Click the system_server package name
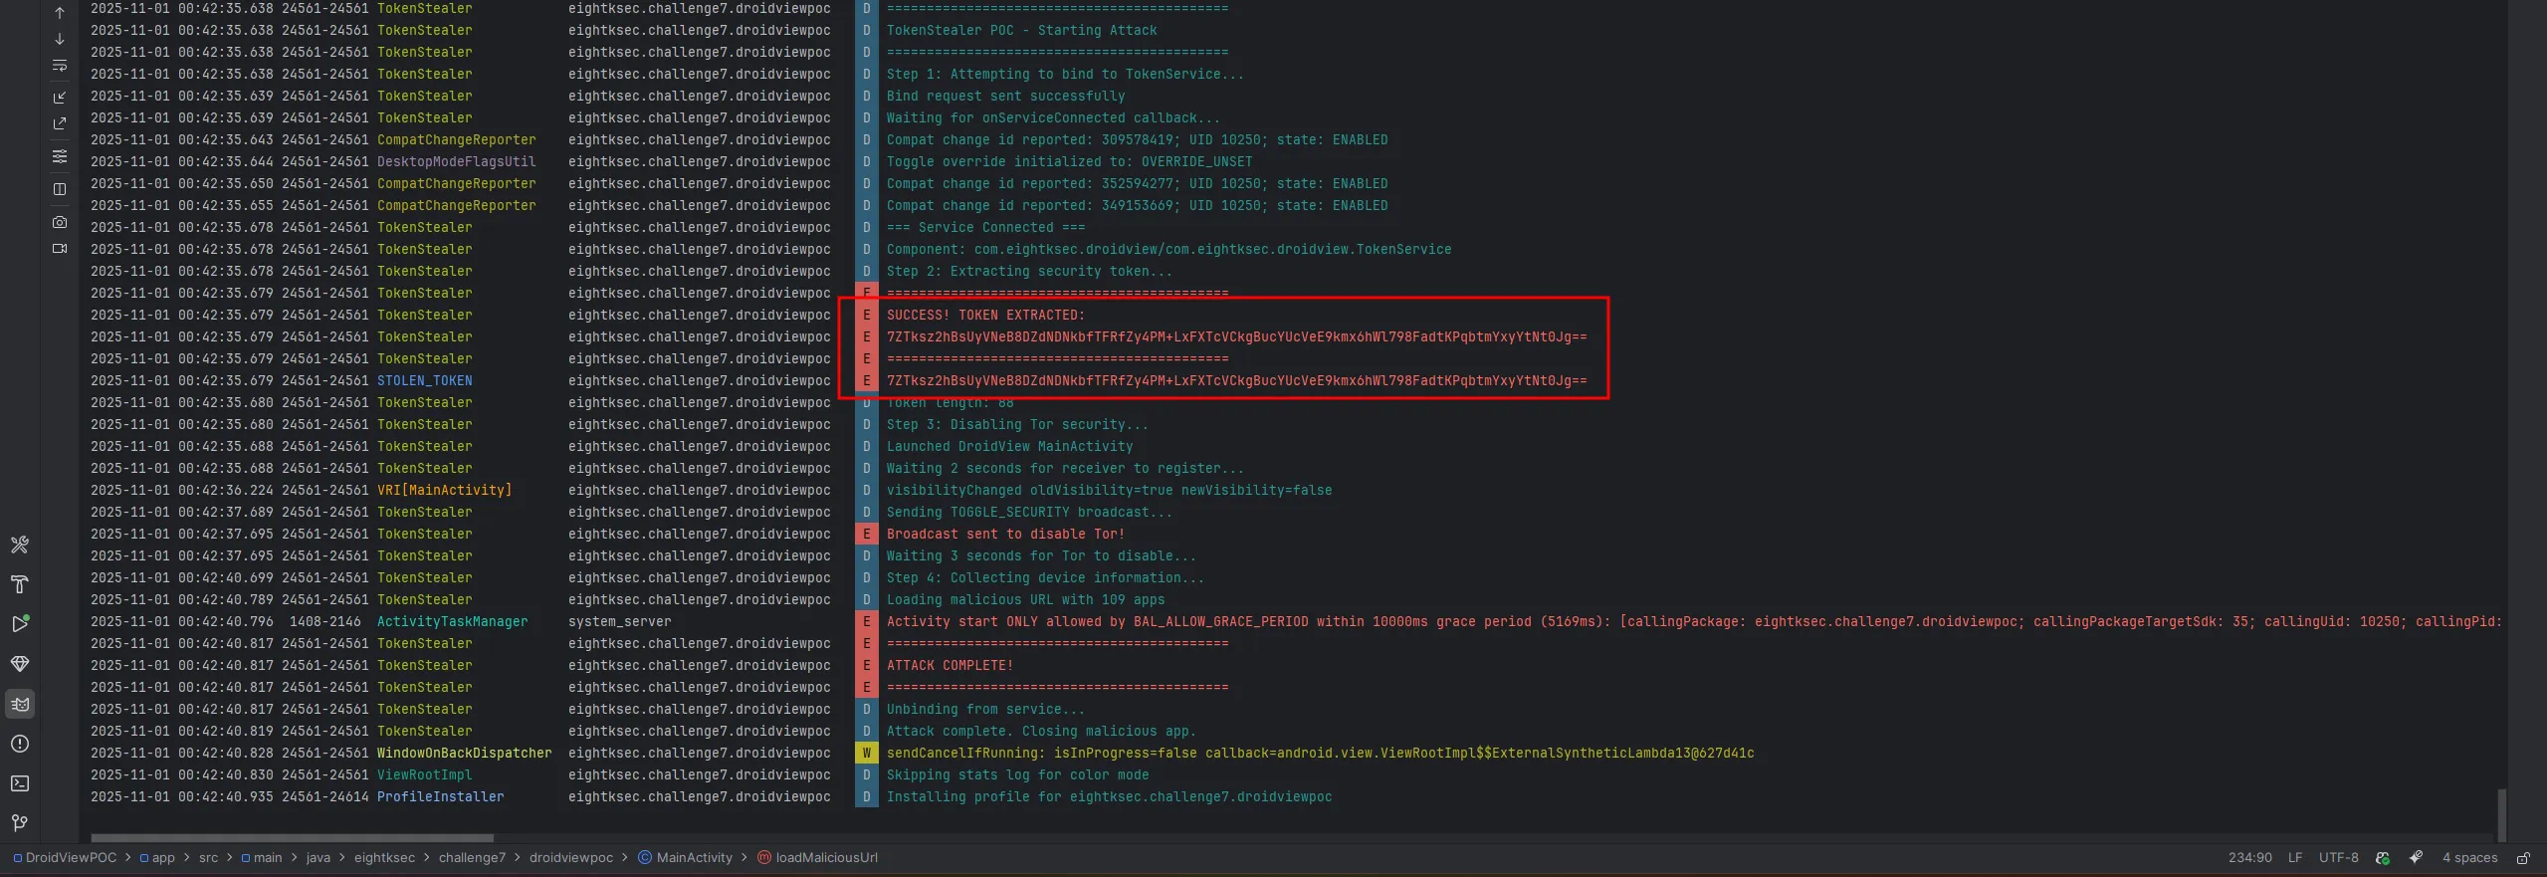This screenshot has width=2547, height=877. 619,622
